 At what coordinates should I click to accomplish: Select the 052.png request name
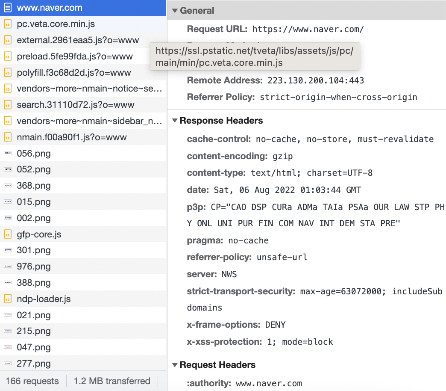point(34,169)
